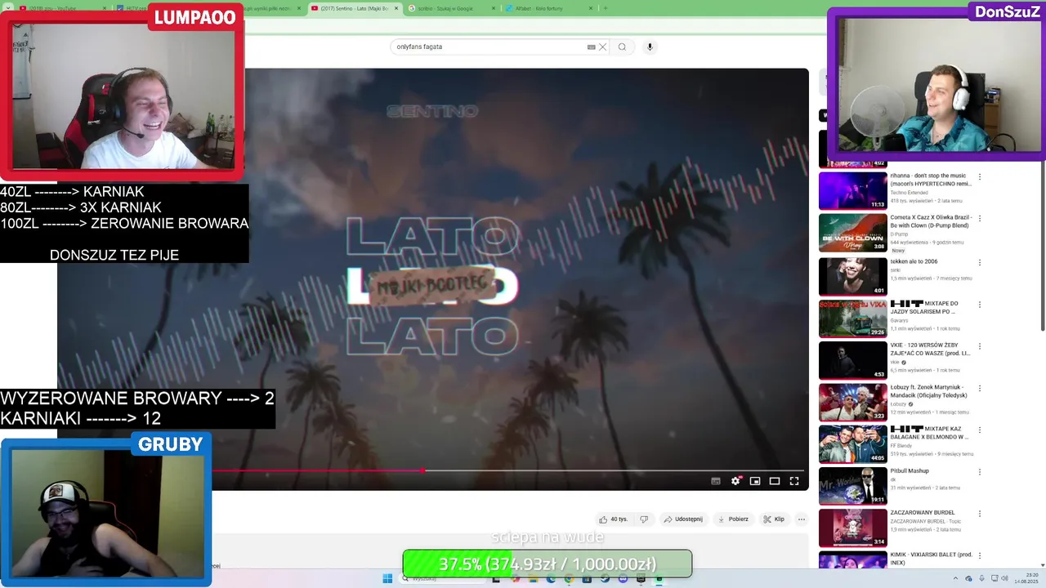The width and height of the screenshot is (1046, 588).
Task: Open options menu for tekken ale to 2006
Action: tap(980, 262)
